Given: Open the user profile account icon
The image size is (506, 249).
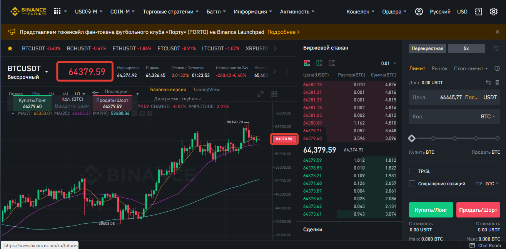Looking at the screenshot, I should [419, 12].
